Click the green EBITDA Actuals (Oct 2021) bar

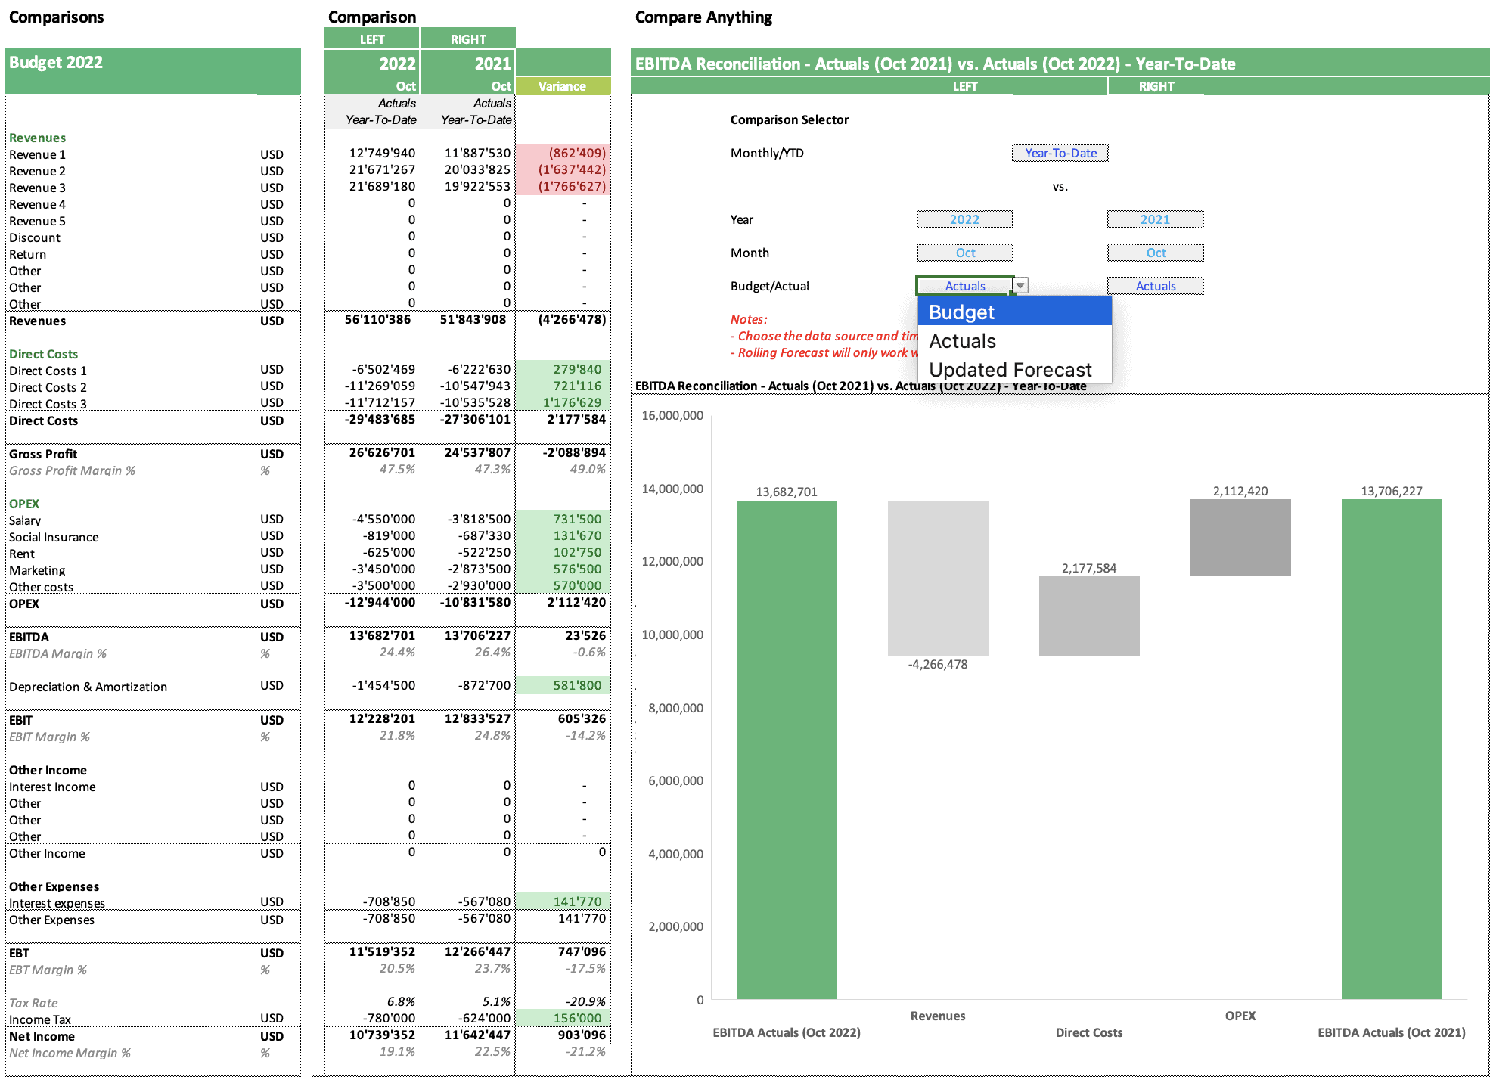(1392, 749)
